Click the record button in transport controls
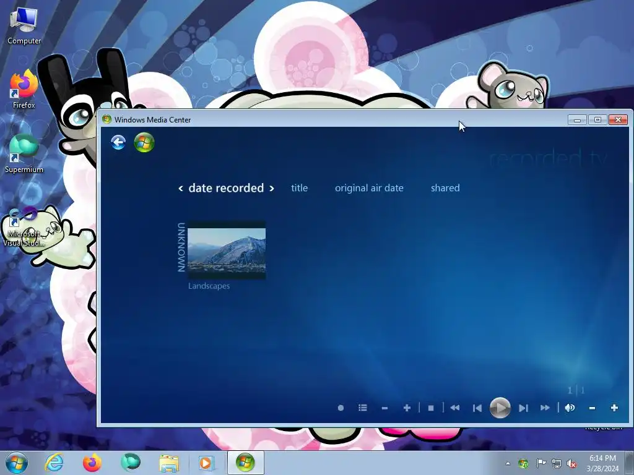 tap(341, 408)
